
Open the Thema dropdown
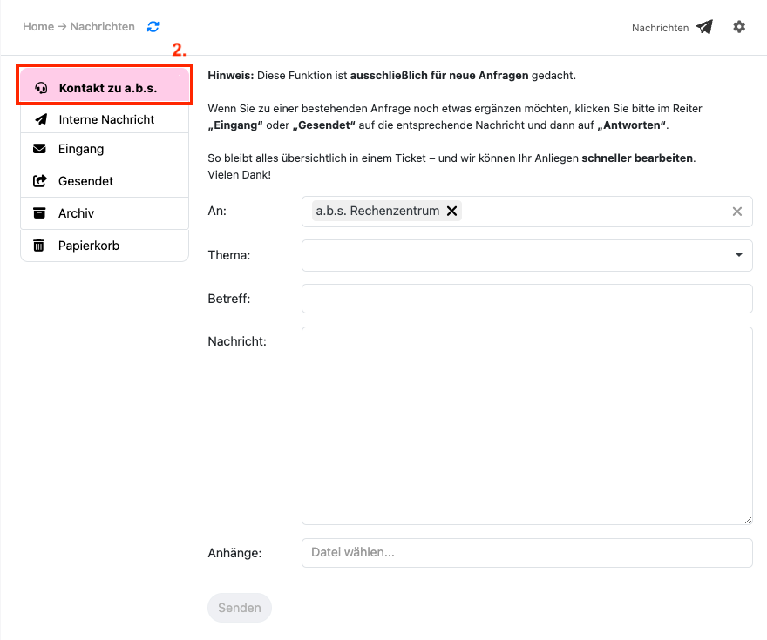(526, 255)
